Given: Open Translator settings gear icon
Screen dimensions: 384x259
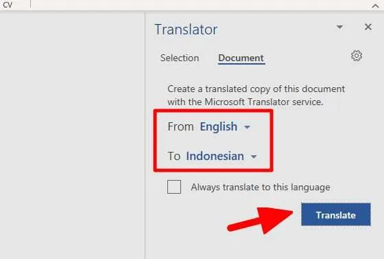Looking at the screenshot, I should pos(357,56).
